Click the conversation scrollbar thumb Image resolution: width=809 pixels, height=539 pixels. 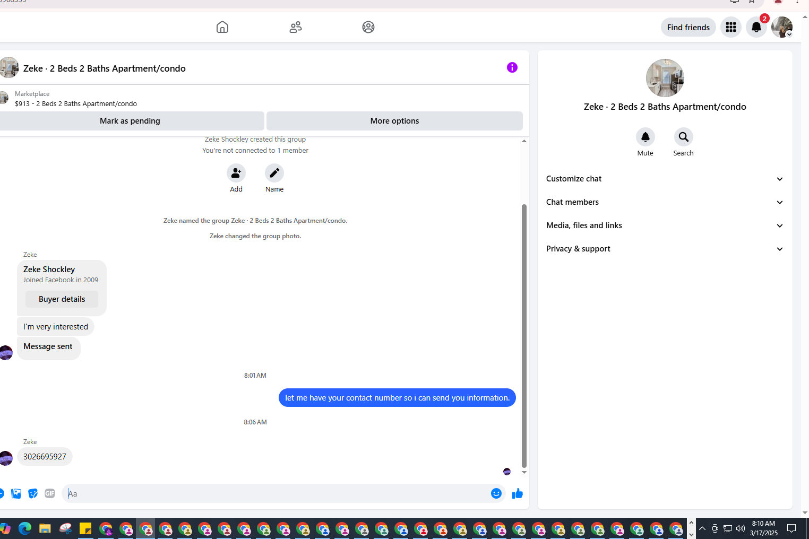pos(524,335)
